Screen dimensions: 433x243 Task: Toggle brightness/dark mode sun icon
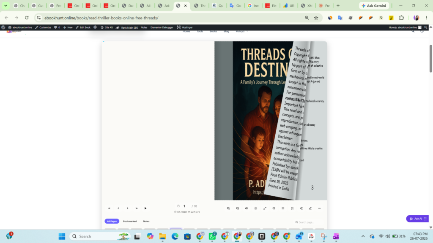point(256,208)
